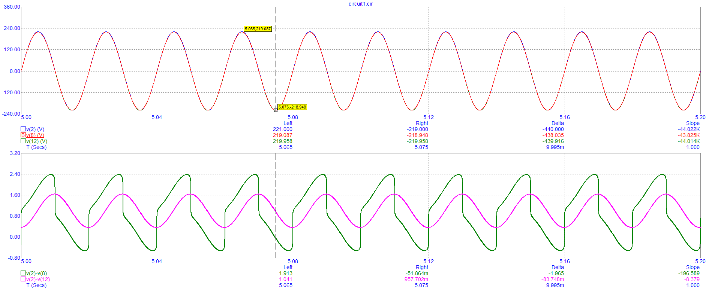Click the red Right value -218.948 in the table
Viewport: 709px width, 290px height.
pos(418,135)
